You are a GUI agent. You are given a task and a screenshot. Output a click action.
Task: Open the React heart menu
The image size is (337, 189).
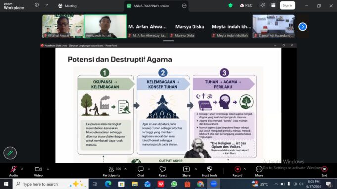point(163,171)
